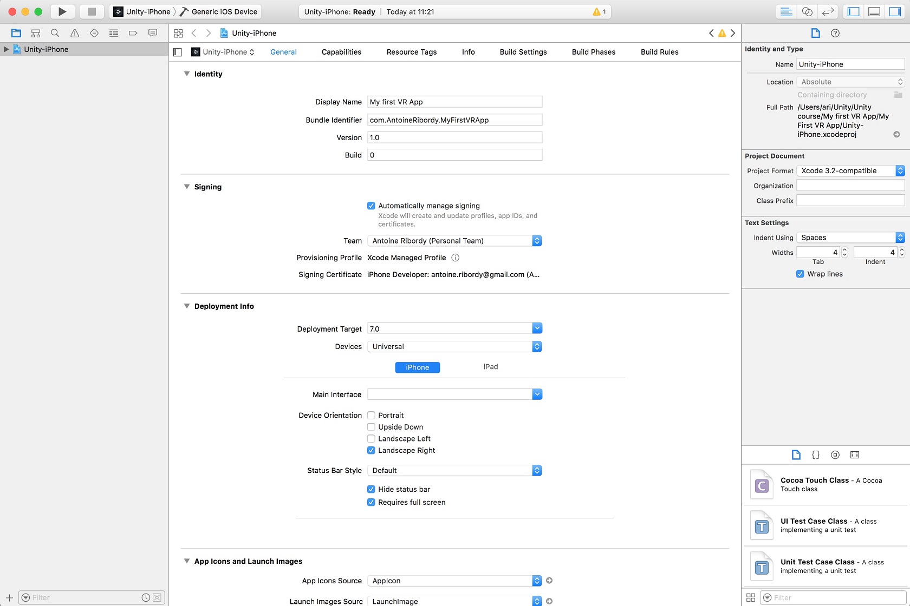
Task: Open the Indent Using dropdown
Action: [850, 238]
